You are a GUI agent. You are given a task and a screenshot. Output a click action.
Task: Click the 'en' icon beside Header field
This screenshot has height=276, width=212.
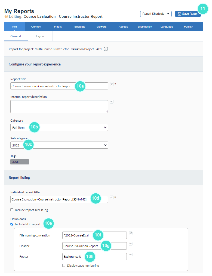click(131, 244)
